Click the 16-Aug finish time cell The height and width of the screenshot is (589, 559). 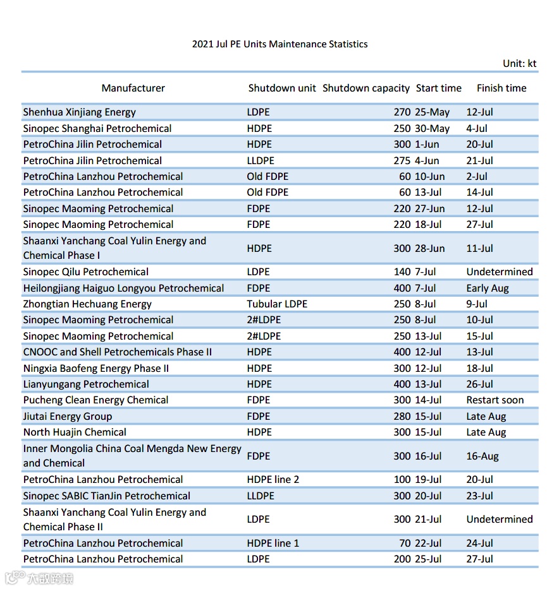pos(482,456)
